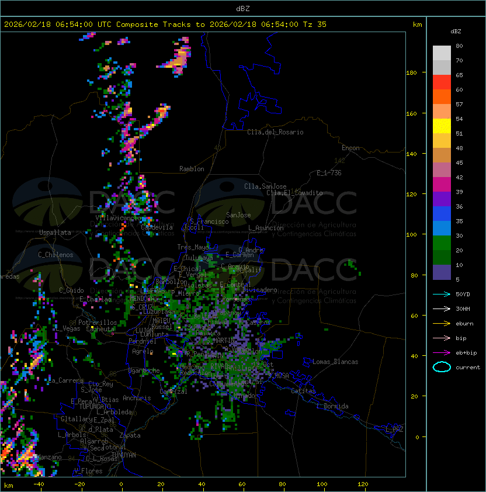Click the '50YD' legend label
The width and height of the screenshot is (486, 492).
(x=463, y=294)
